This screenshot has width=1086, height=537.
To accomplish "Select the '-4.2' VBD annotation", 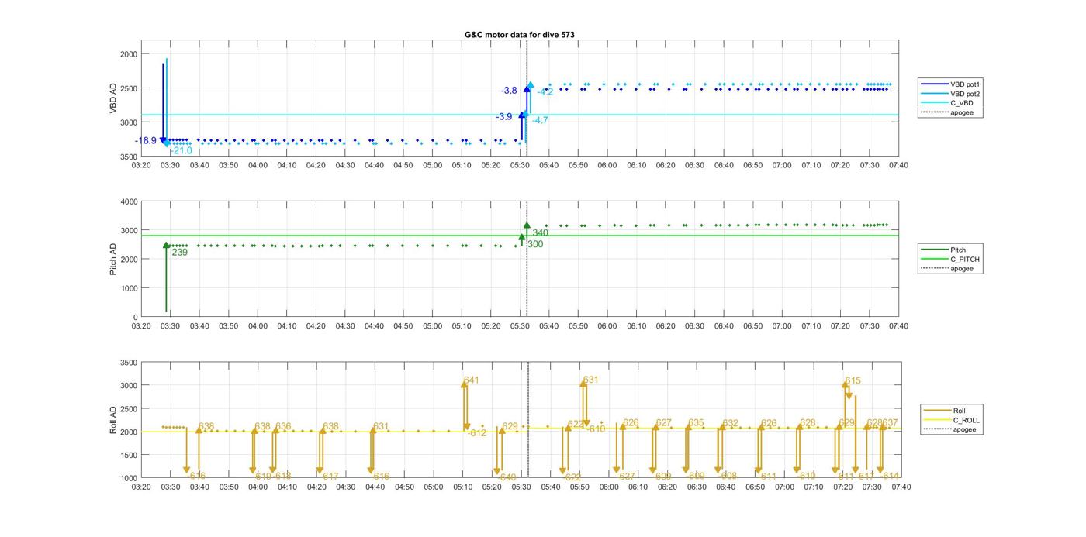I will 545,92.
